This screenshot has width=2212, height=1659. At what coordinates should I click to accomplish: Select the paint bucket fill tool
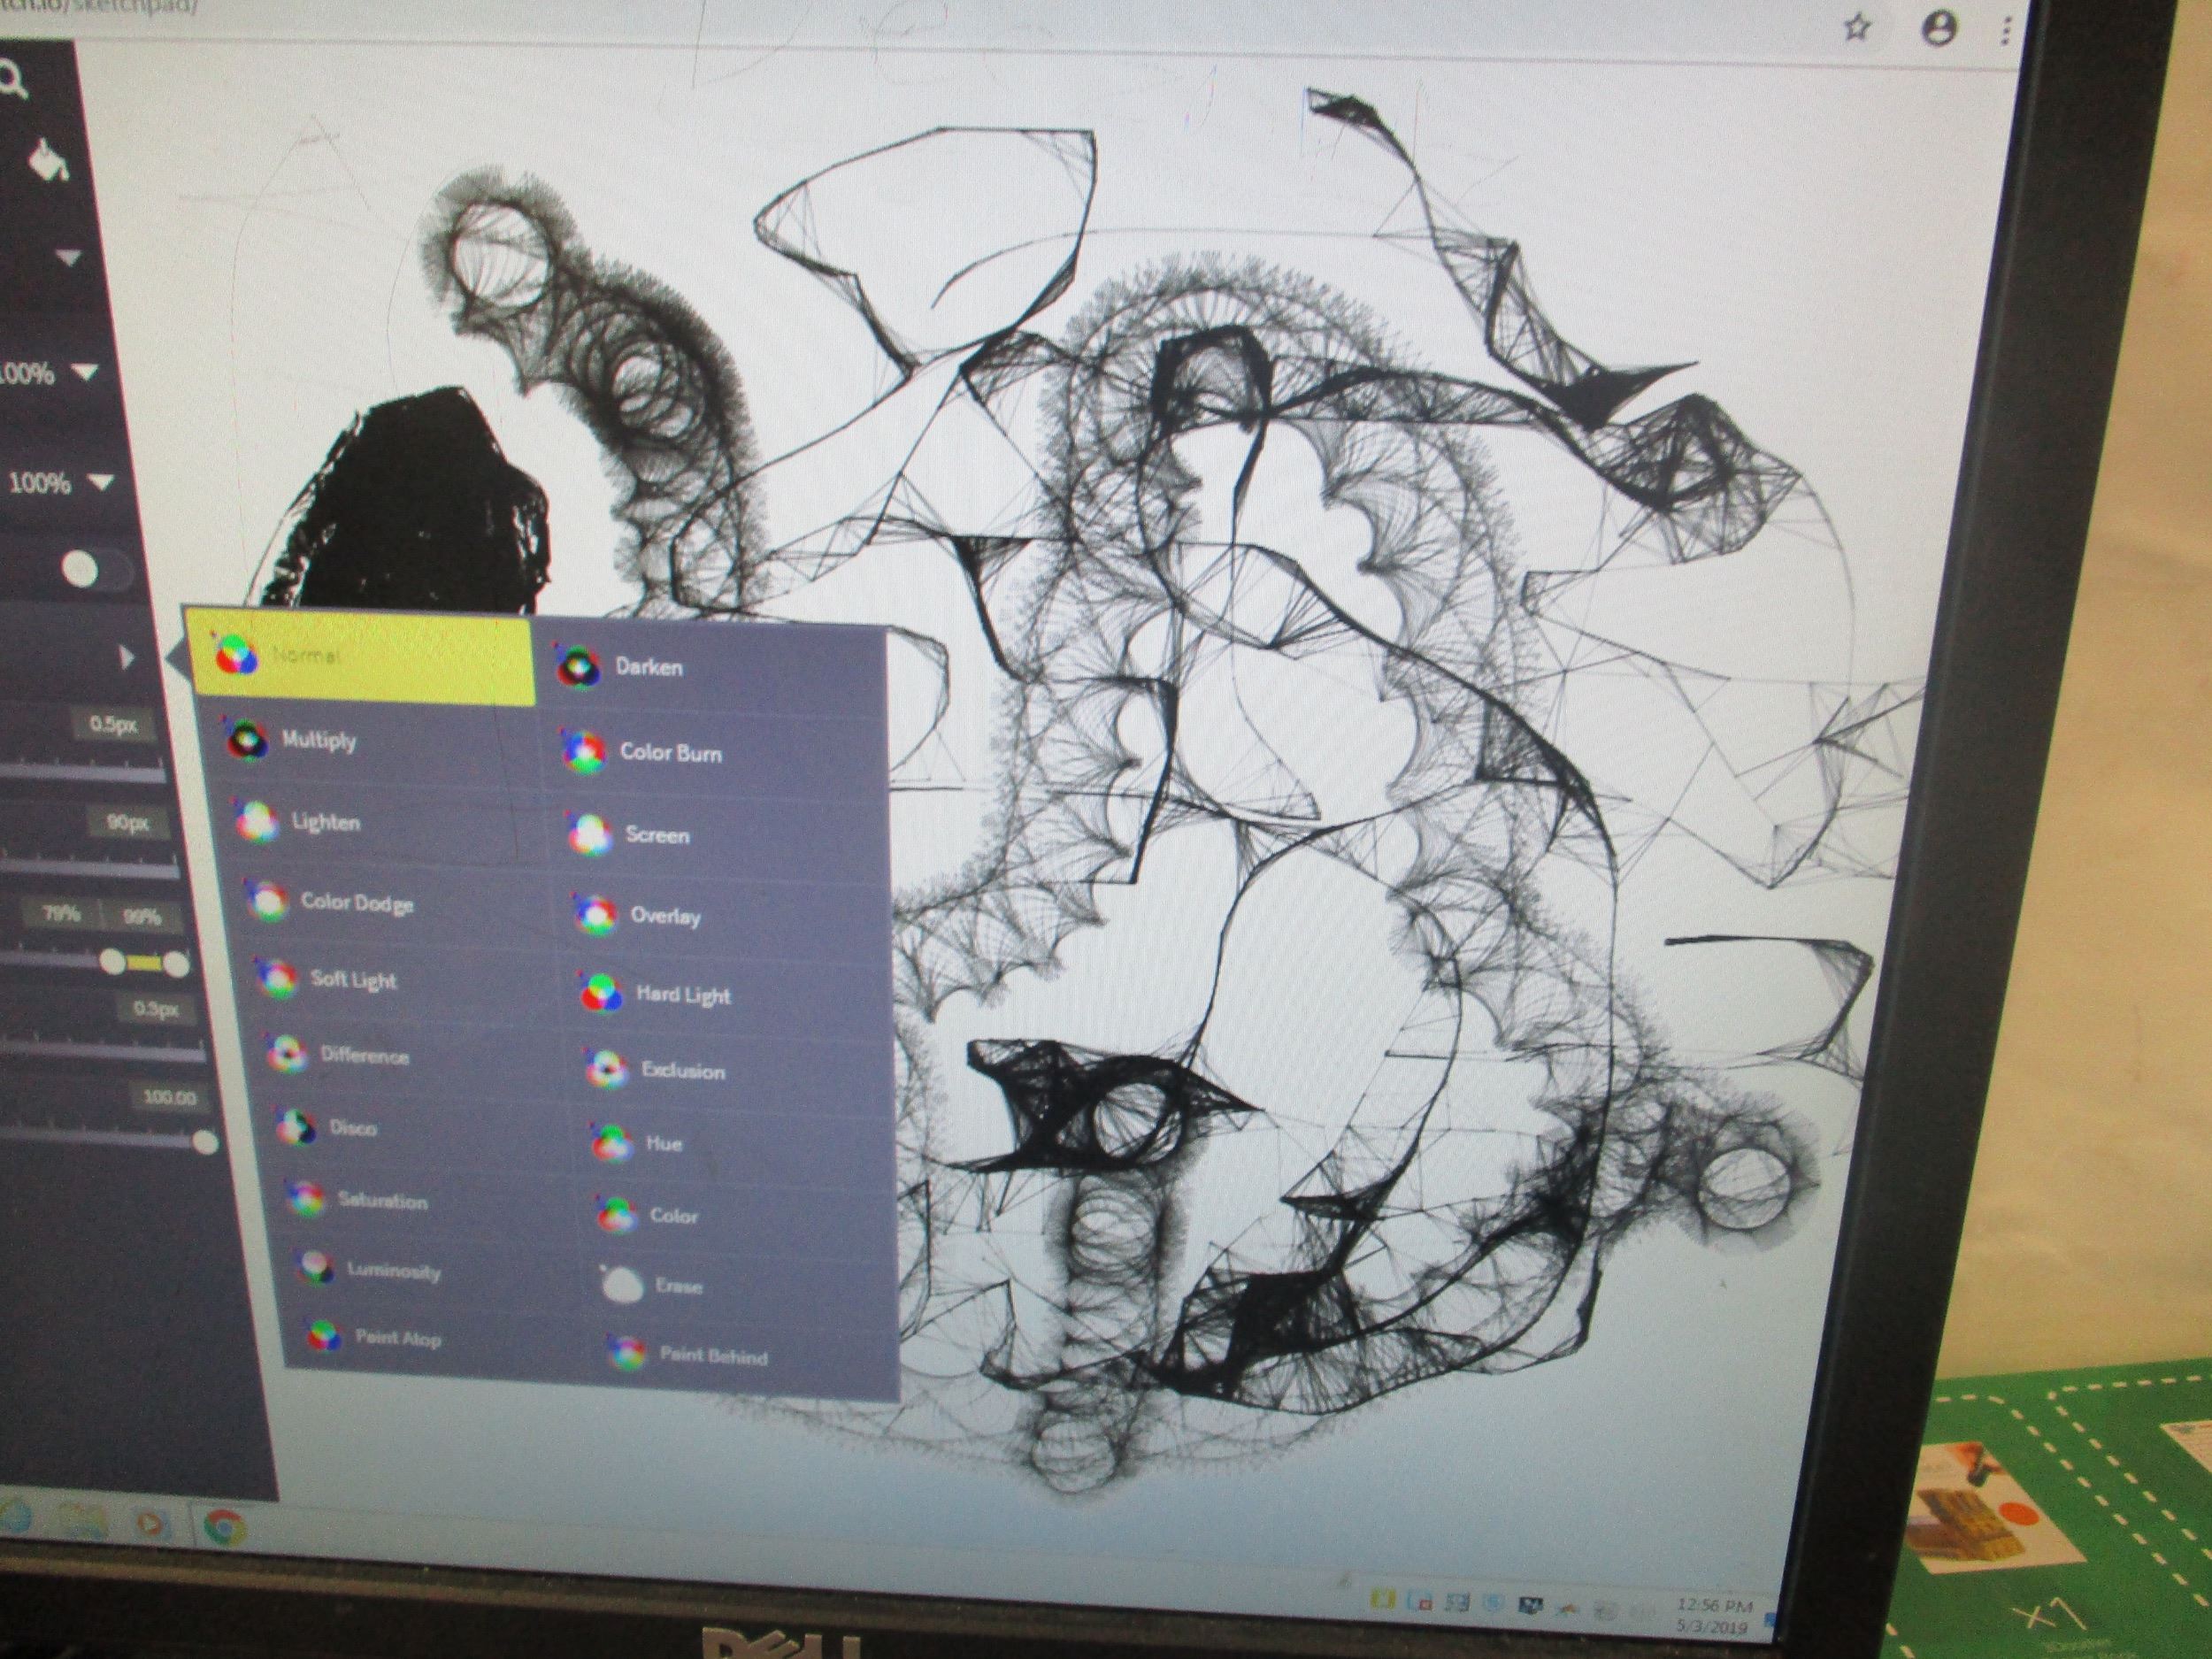pos(47,161)
